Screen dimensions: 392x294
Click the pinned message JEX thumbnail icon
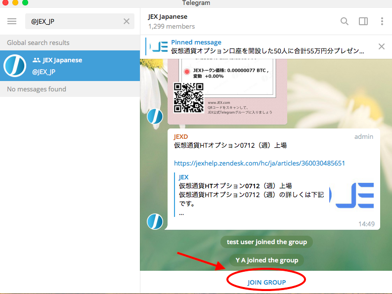coord(159,47)
